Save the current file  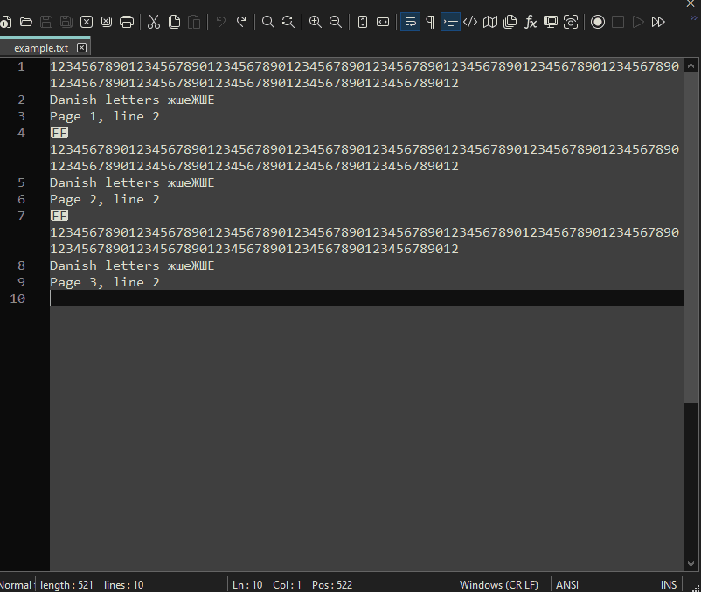[45, 22]
